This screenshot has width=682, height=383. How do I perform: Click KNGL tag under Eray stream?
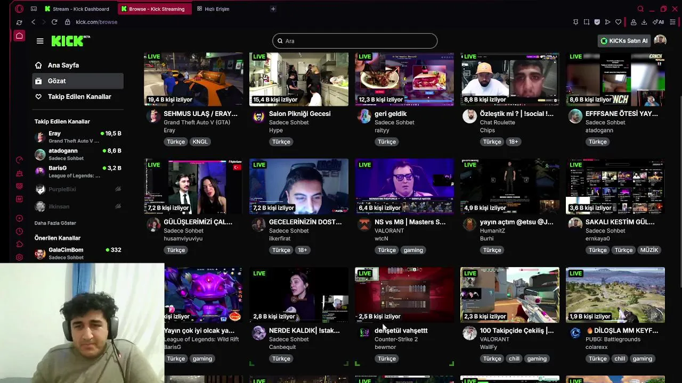(200, 141)
